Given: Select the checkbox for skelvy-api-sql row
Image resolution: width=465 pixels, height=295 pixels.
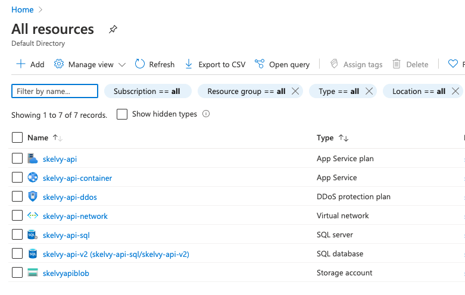Looking at the screenshot, I should (17, 235).
